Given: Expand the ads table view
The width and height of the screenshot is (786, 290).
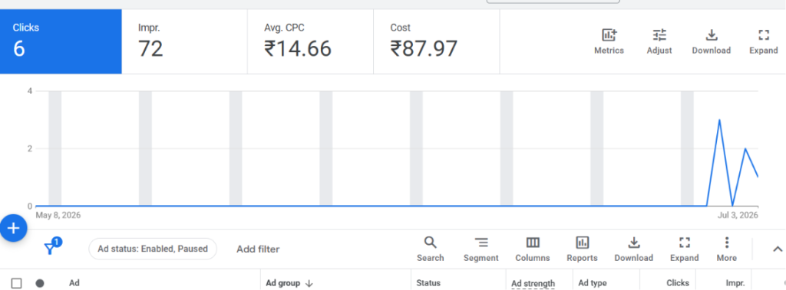Looking at the screenshot, I should pyautogui.click(x=684, y=243).
